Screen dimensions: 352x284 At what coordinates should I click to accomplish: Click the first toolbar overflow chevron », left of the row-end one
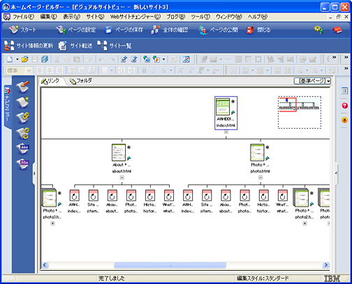[x=335, y=57]
